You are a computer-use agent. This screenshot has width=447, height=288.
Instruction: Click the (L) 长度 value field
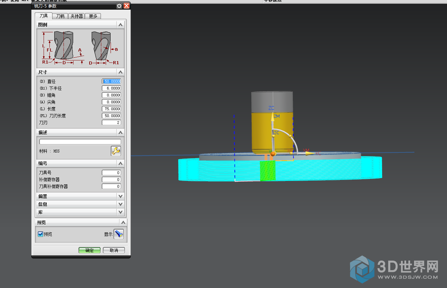tap(112, 109)
